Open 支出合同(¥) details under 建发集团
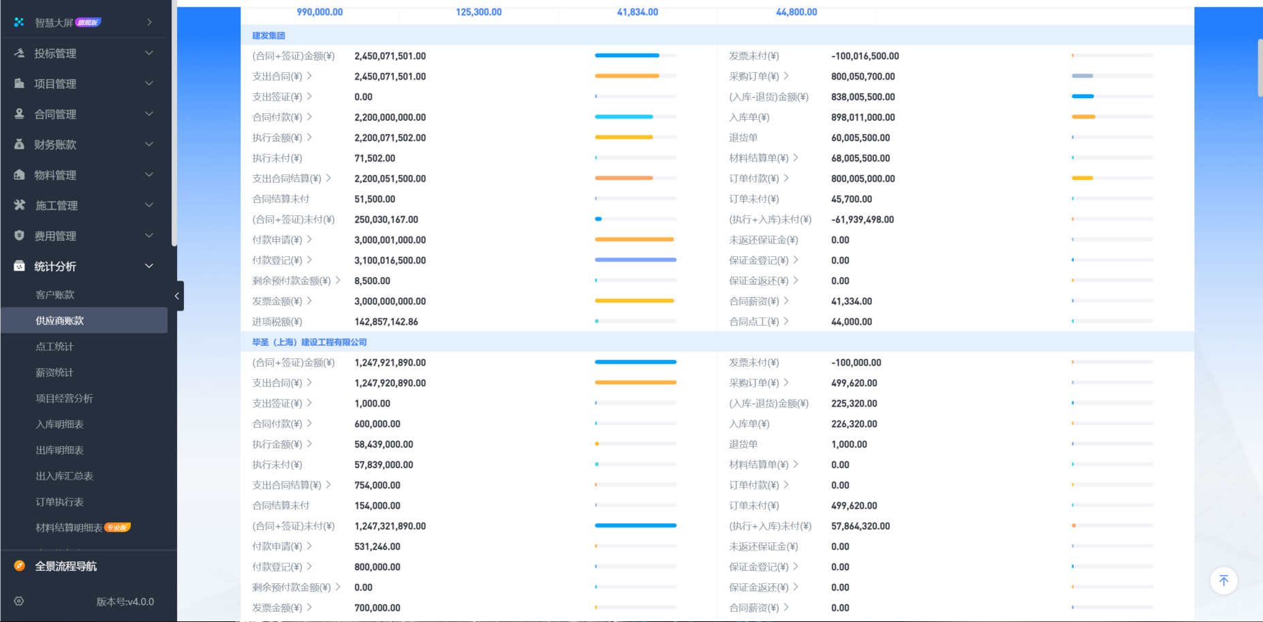 [281, 76]
